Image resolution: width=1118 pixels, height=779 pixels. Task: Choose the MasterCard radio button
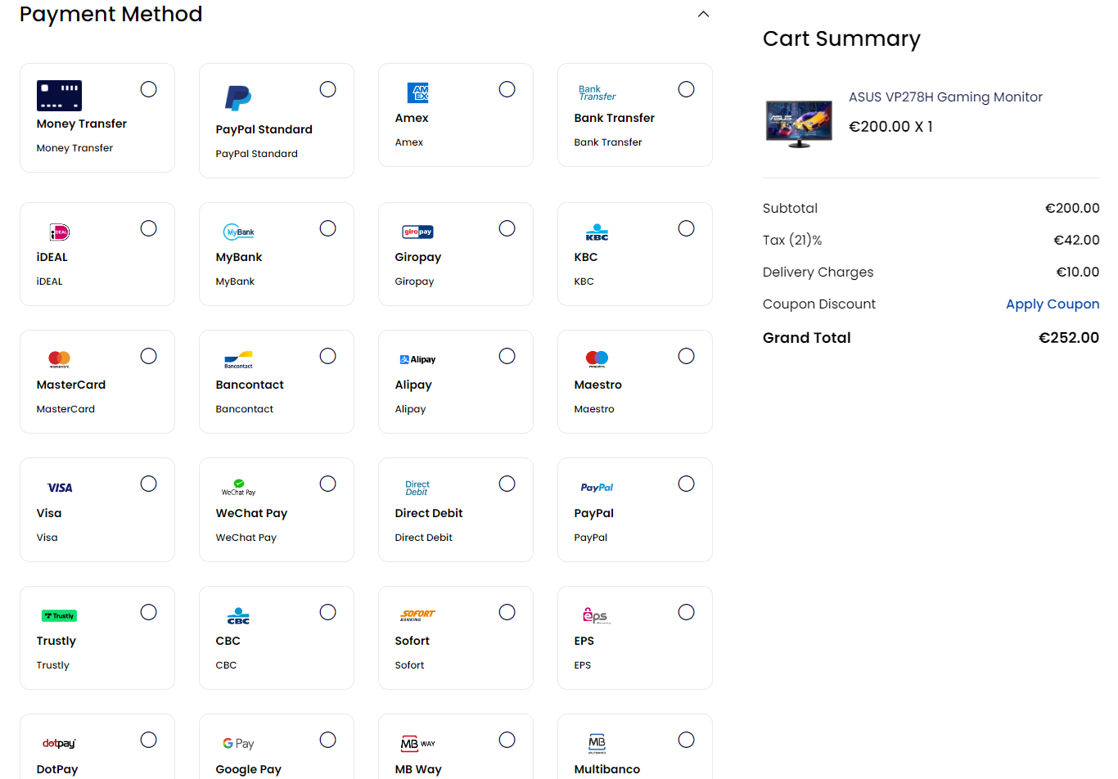point(149,356)
